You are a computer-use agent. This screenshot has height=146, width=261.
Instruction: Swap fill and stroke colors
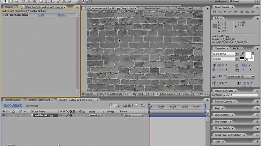(x=253, y=53)
